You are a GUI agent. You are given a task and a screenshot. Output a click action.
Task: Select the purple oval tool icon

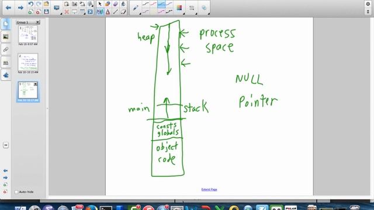[x=116, y=4]
